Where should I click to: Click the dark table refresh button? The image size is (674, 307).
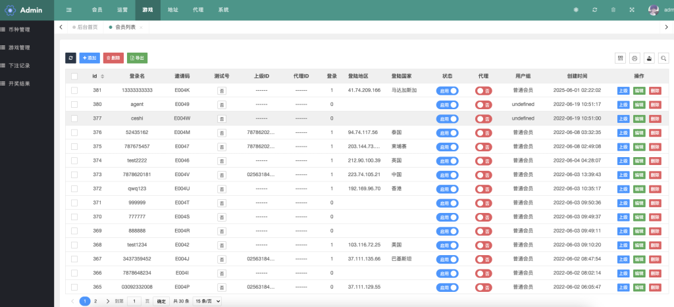pyautogui.click(x=70, y=58)
